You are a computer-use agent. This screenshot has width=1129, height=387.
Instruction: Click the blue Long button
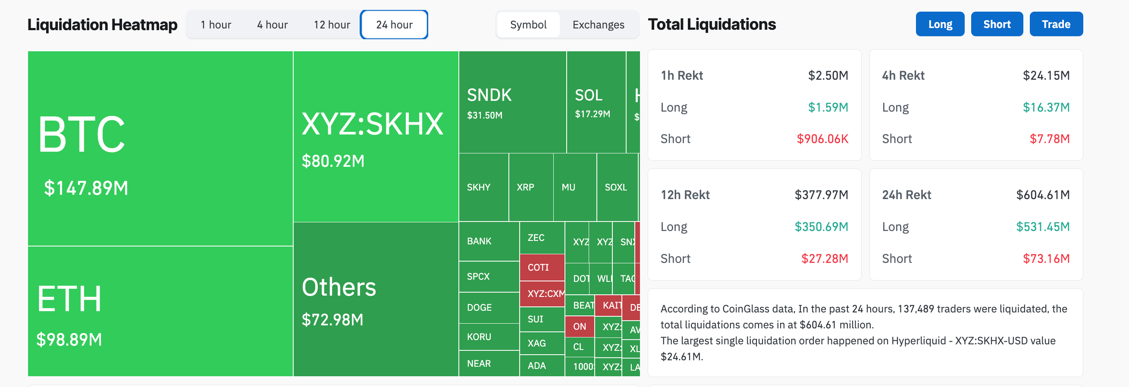click(940, 24)
